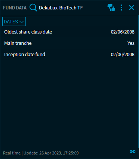Select the Main tranche value Yes
The width and height of the screenshot is (139, 159).
(x=131, y=43)
